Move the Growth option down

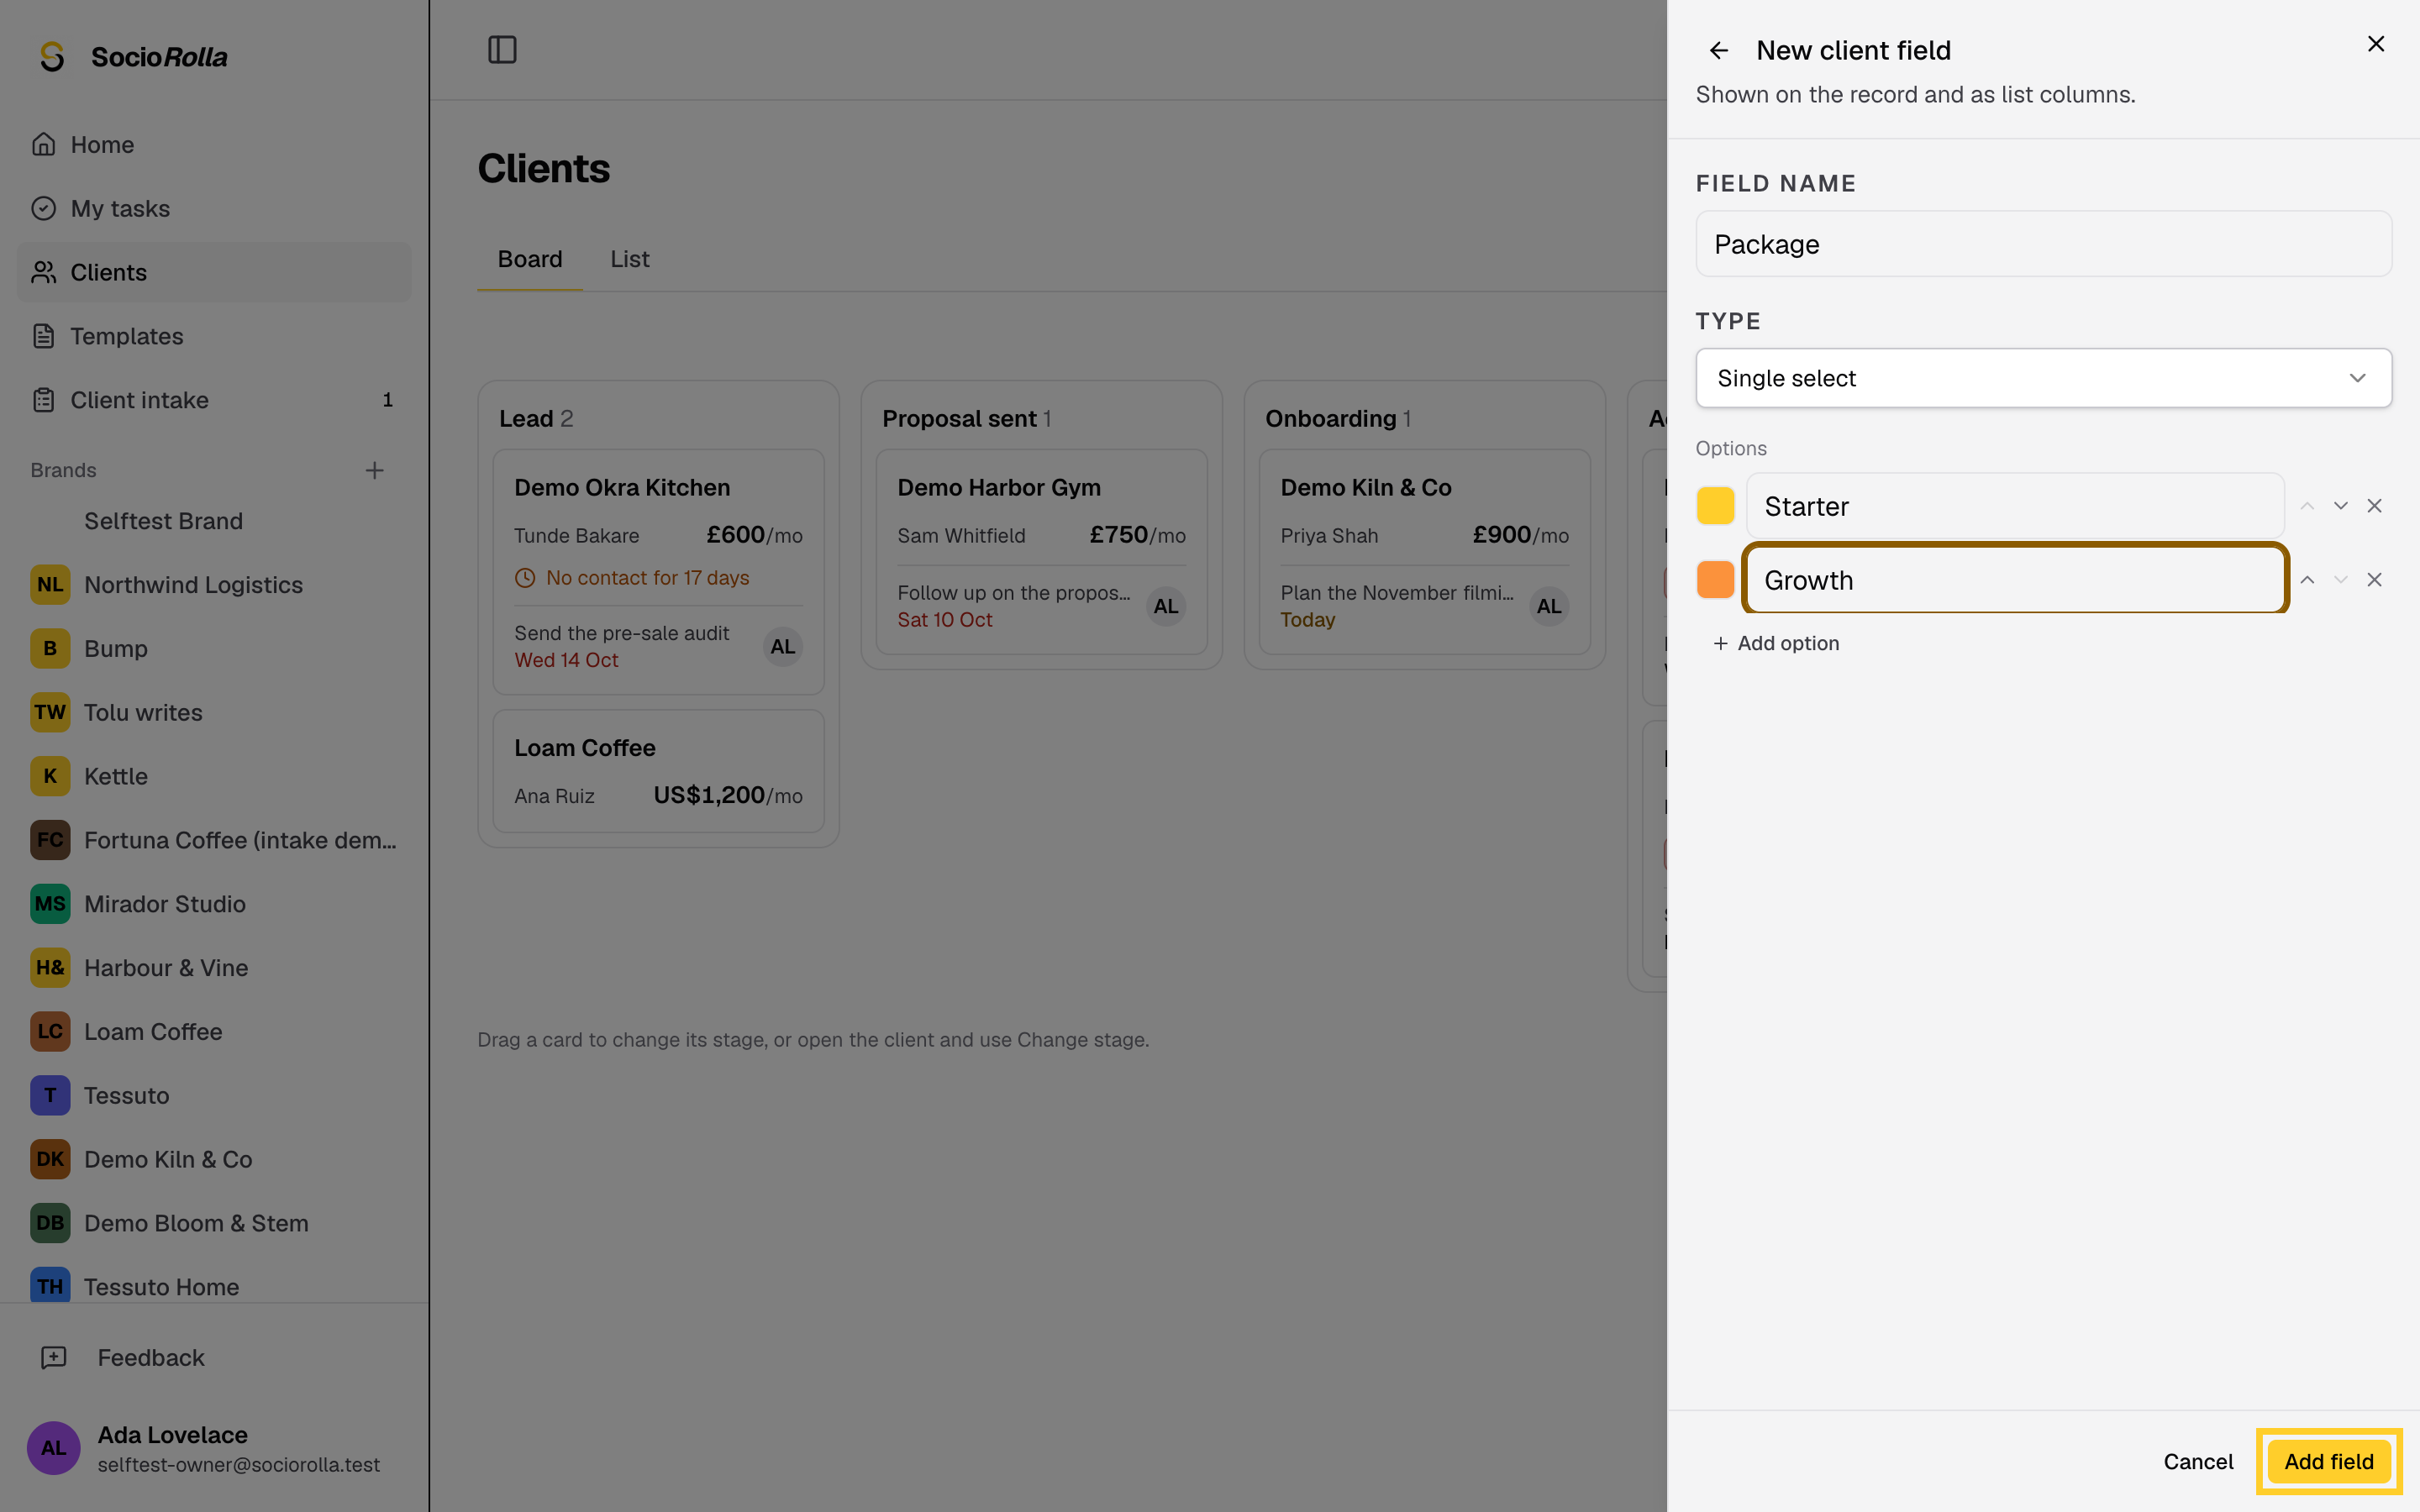(x=2340, y=580)
